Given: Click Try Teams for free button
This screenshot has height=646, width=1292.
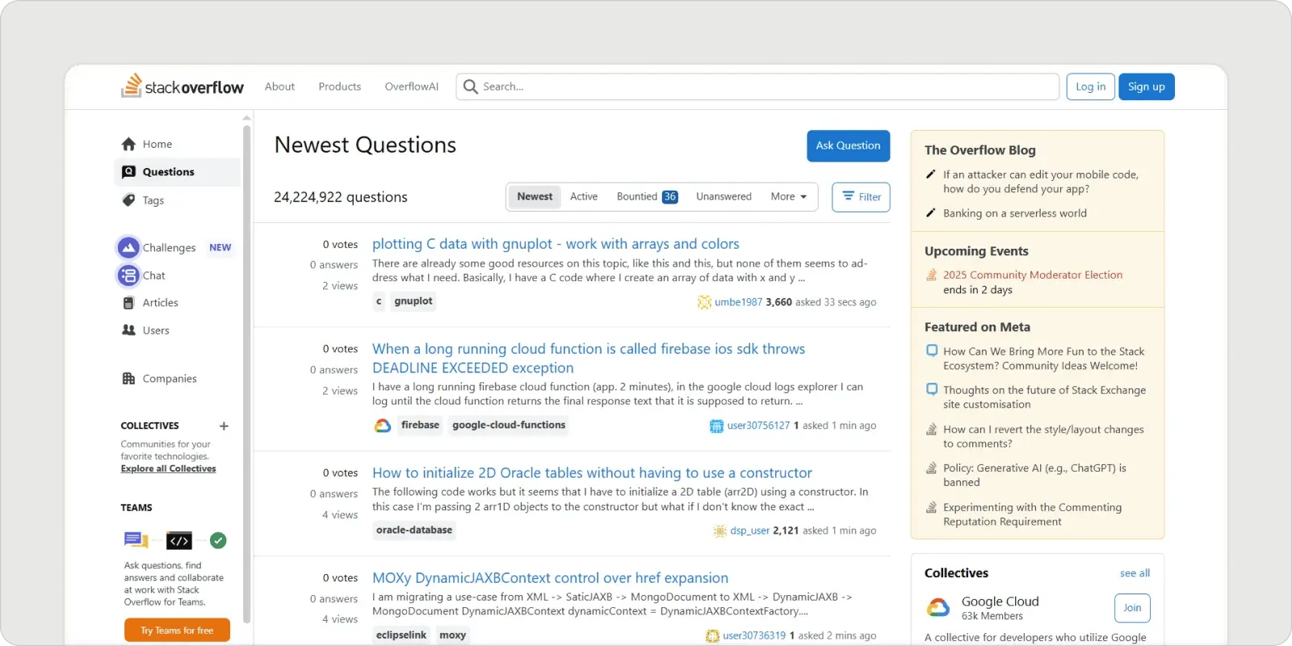Looking at the screenshot, I should pyautogui.click(x=177, y=630).
